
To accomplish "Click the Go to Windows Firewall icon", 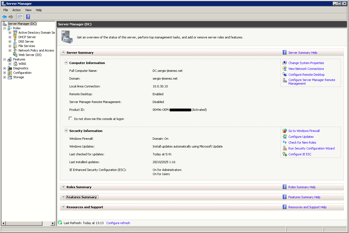I will pyautogui.click(x=285, y=131).
